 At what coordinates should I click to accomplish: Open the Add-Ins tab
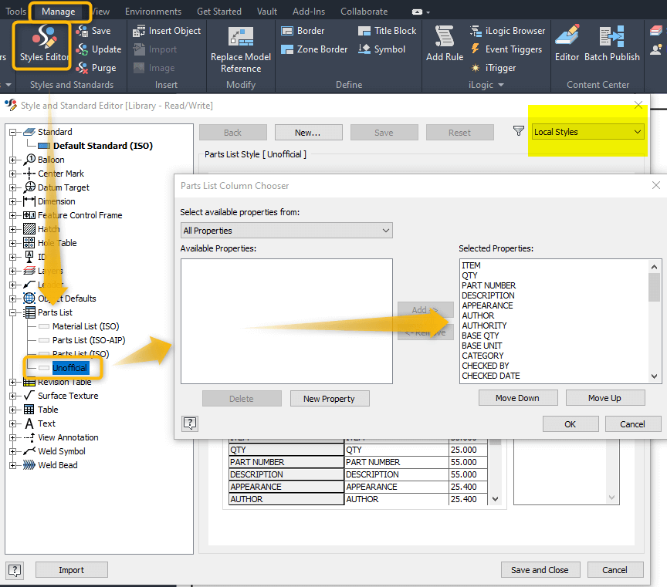tap(309, 12)
